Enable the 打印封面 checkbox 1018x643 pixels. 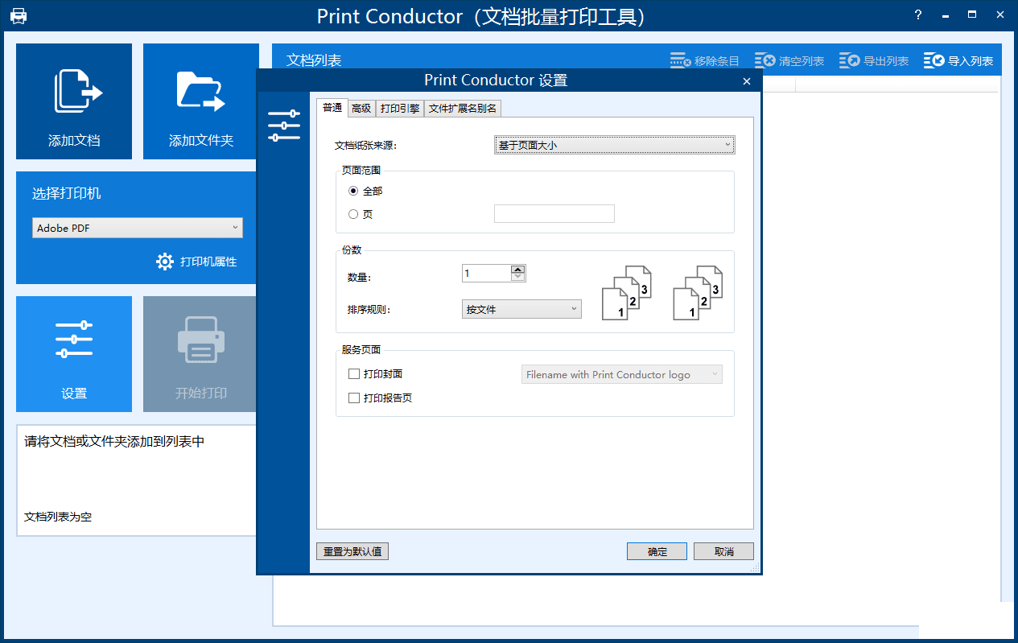click(x=353, y=374)
